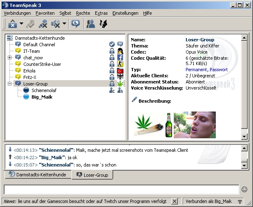Click the padlock icon on IT-Team
The width and height of the screenshot is (253, 207).
click(112, 51)
